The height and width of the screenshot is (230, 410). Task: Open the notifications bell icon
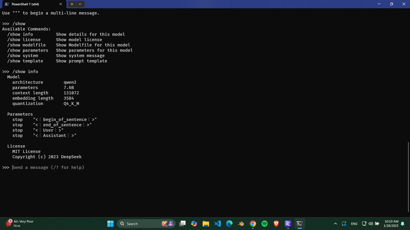click(403, 224)
